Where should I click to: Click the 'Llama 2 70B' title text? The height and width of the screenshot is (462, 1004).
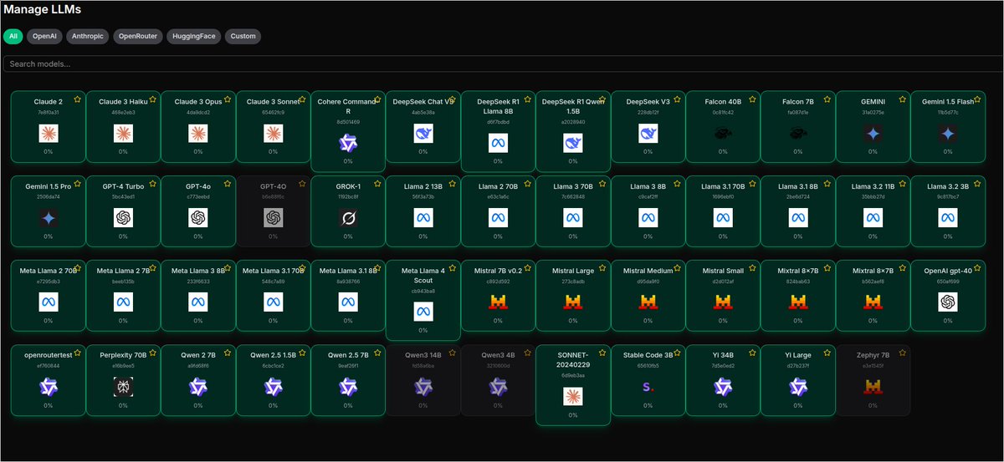click(498, 187)
